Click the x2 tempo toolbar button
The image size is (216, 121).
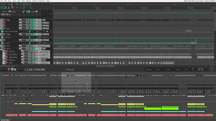click(21, 8)
